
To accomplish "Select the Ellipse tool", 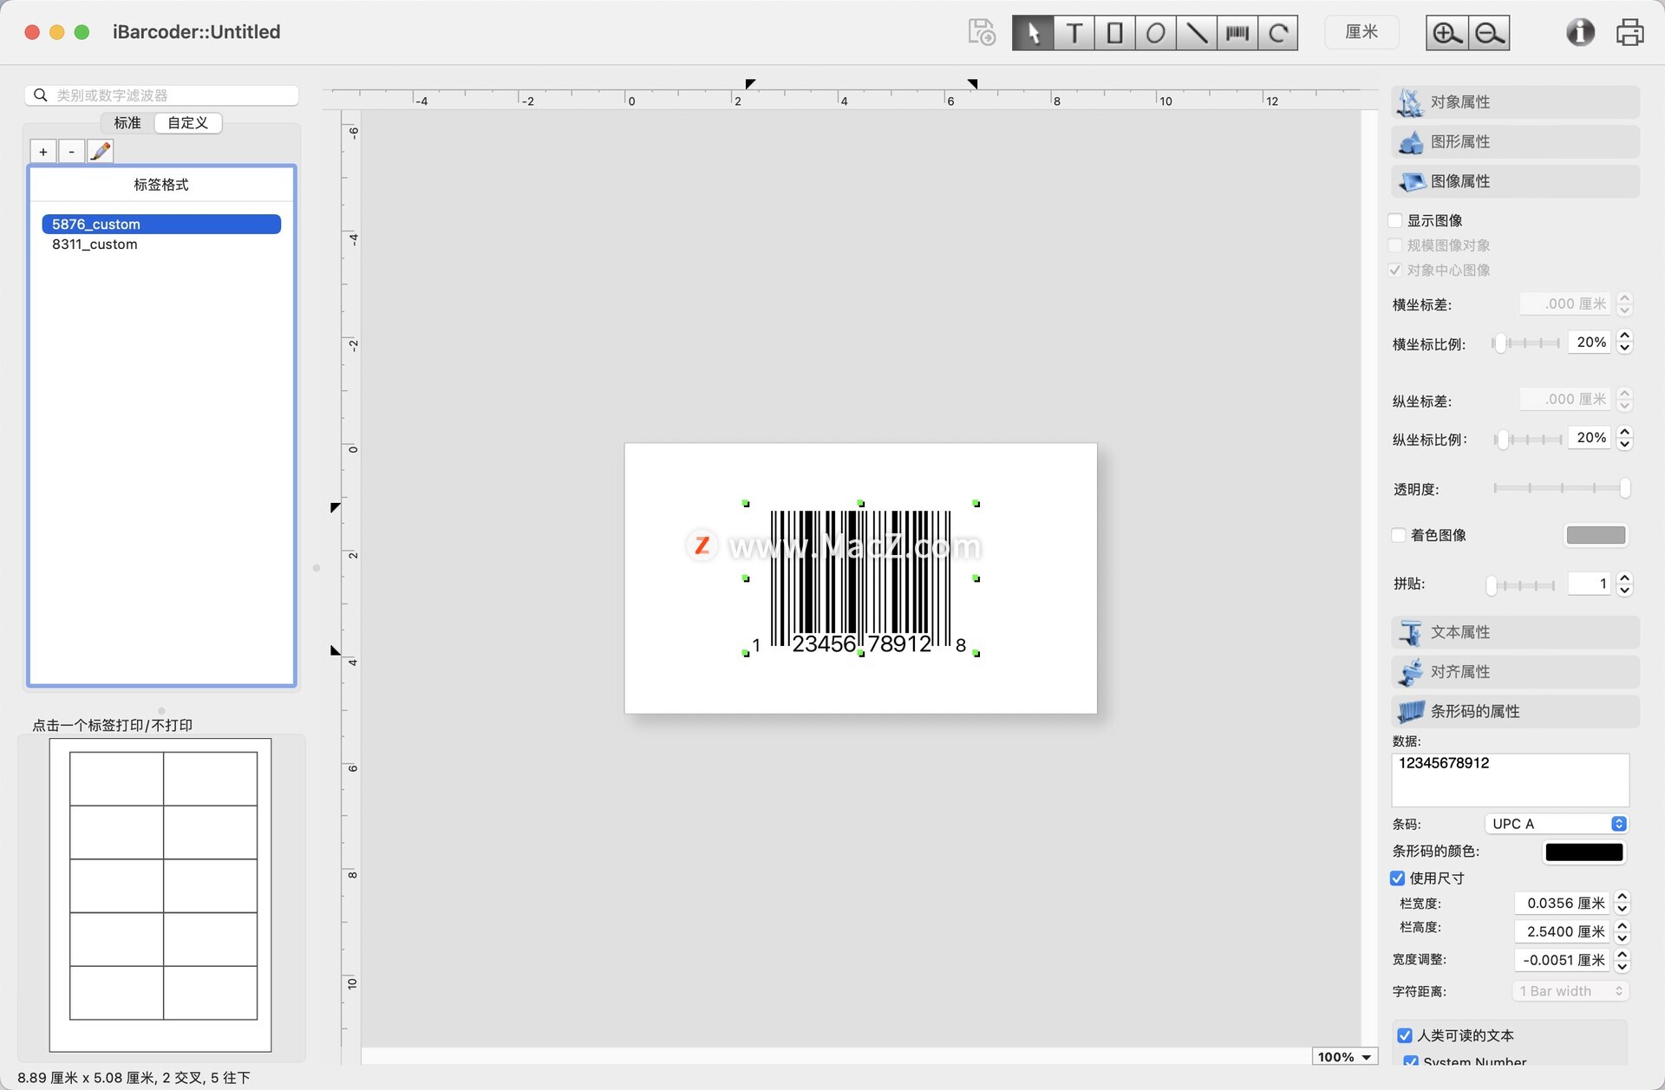I will [x=1155, y=33].
